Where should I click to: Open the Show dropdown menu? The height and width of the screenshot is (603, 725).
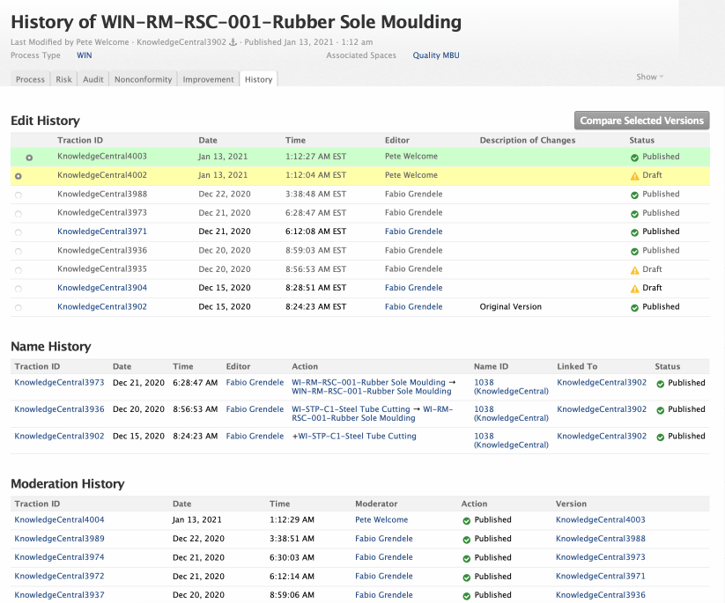click(650, 77)
